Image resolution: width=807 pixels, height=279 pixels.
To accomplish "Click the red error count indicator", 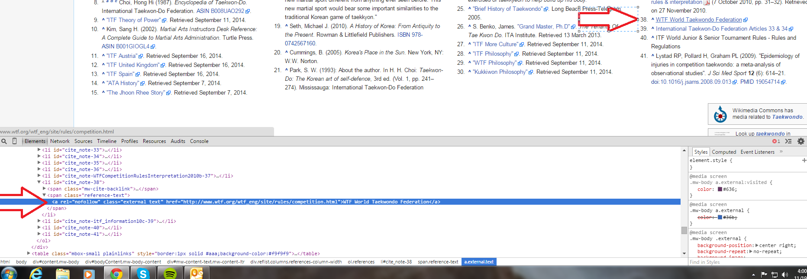I will point(776,141).
